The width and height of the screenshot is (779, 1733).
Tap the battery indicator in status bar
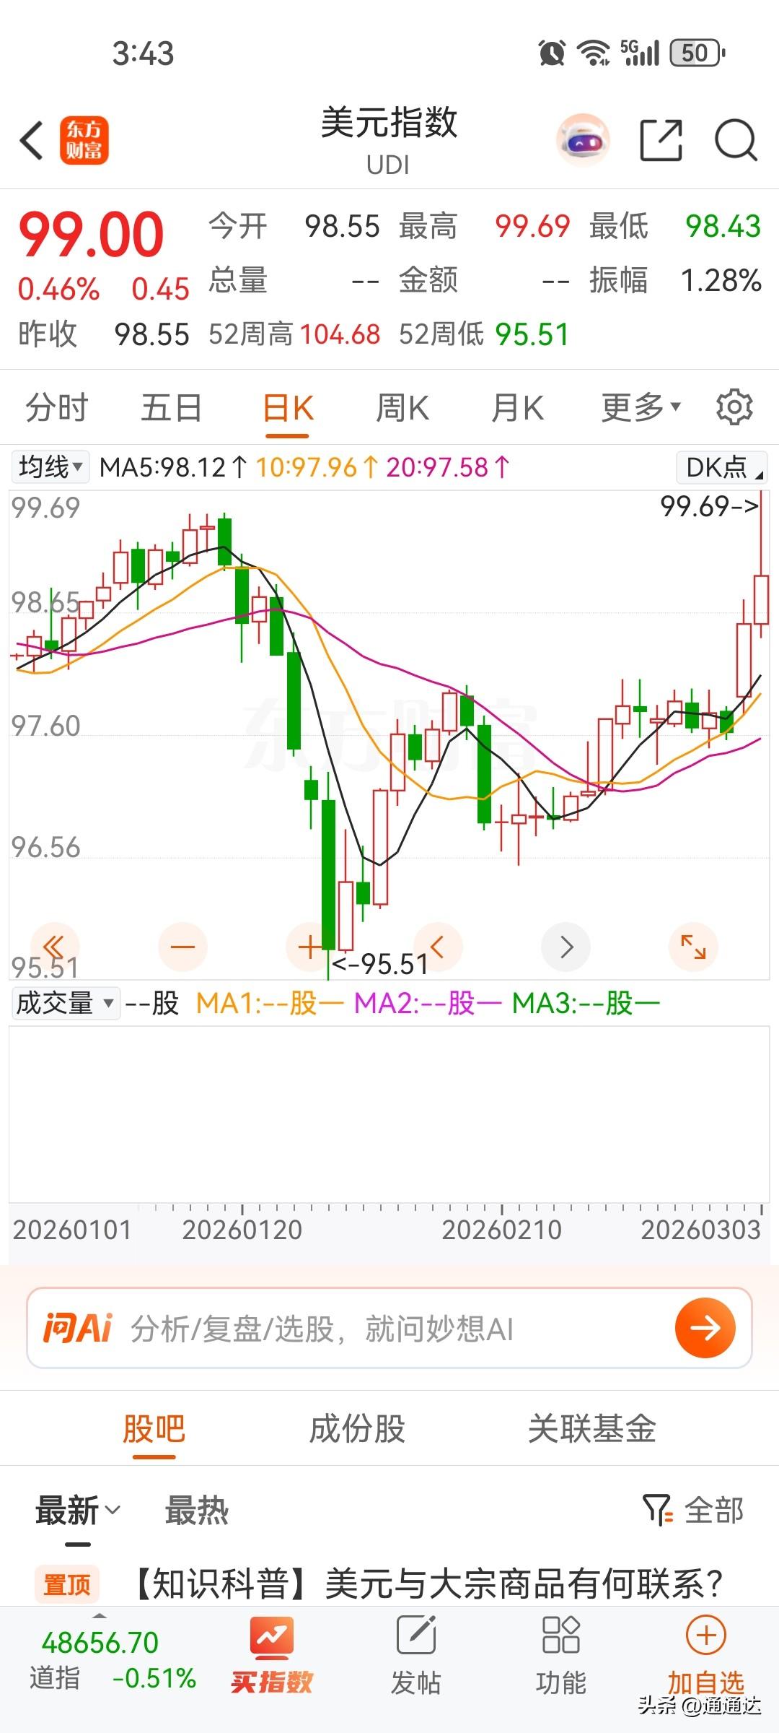coord(697,53)
